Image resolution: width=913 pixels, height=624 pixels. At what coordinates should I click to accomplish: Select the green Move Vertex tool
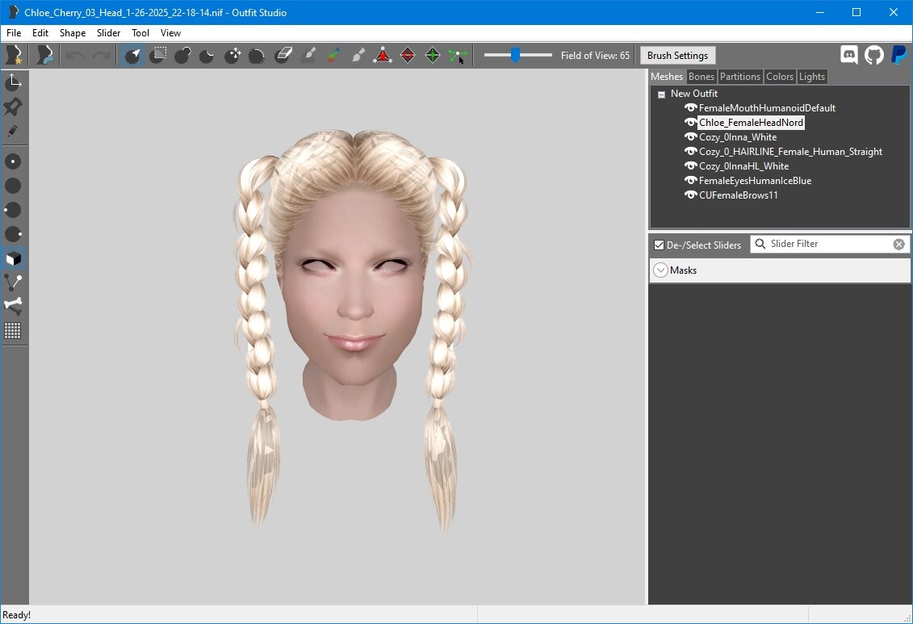pyautogui.click(x=458, y=56)
